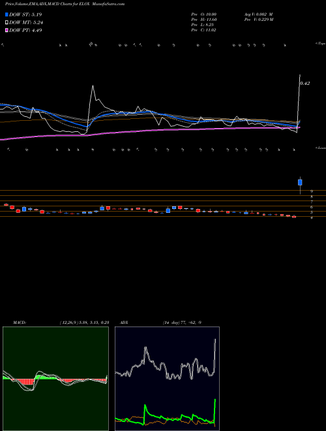Click the Pre O: 10.00 value
This screenshot has width=326, height=431.
point(204,14)
